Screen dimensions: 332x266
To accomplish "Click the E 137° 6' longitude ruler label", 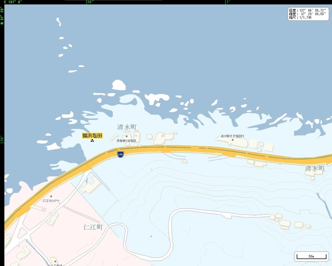I will click(x=13, y=2).
